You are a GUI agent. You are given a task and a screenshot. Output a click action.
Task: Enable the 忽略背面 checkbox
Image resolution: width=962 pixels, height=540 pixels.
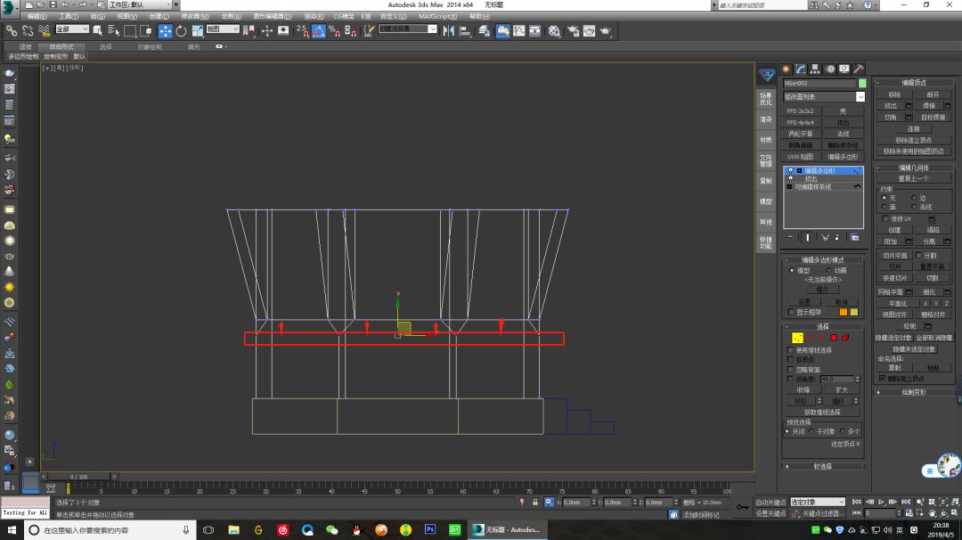coord(790,370)
